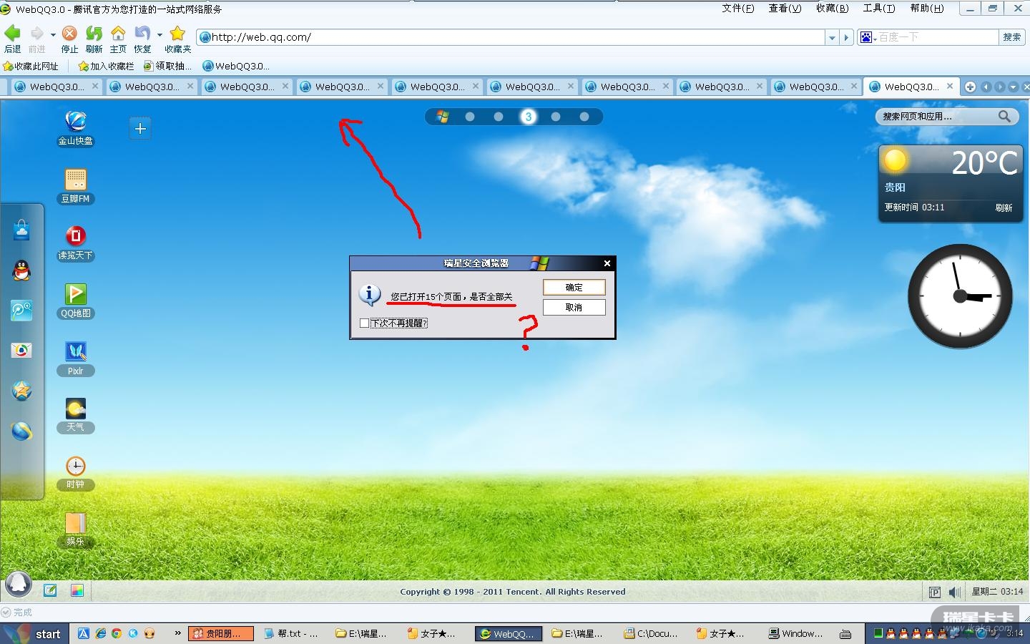Open the tab list dropdown arrow
This screenshot has width=1030, height=644.
(1013, 87)
